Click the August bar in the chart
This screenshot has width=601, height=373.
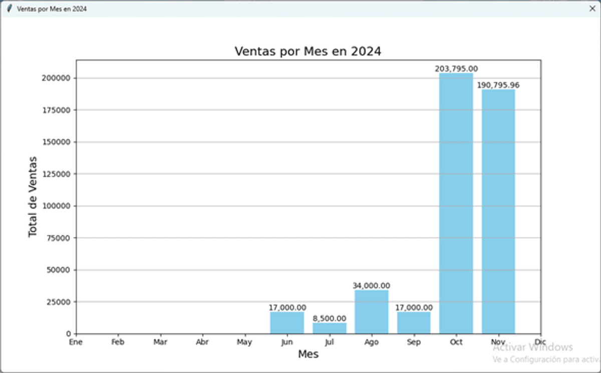tap(371, 311)
